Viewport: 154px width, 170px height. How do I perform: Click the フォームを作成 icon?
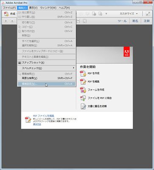tap(83, 90)
